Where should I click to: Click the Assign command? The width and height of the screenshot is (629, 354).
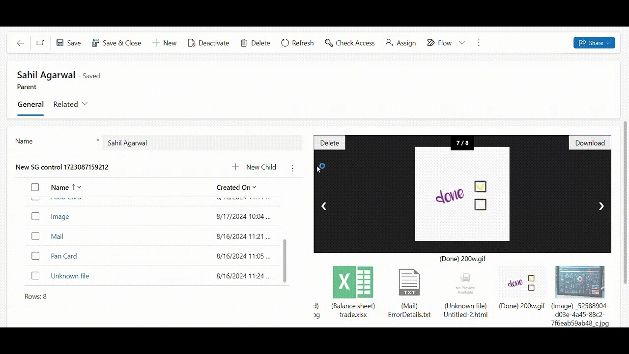(x=400, y=43)
